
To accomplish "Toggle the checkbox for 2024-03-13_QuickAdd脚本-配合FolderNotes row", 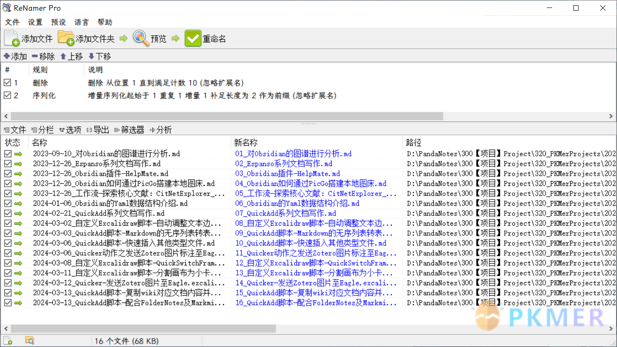I will [8, 303].
